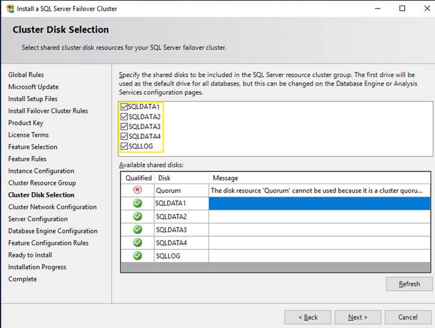Click the green qualified icon for SQLDATA1
Screen dimensions: 435x328
coord(137,203)
